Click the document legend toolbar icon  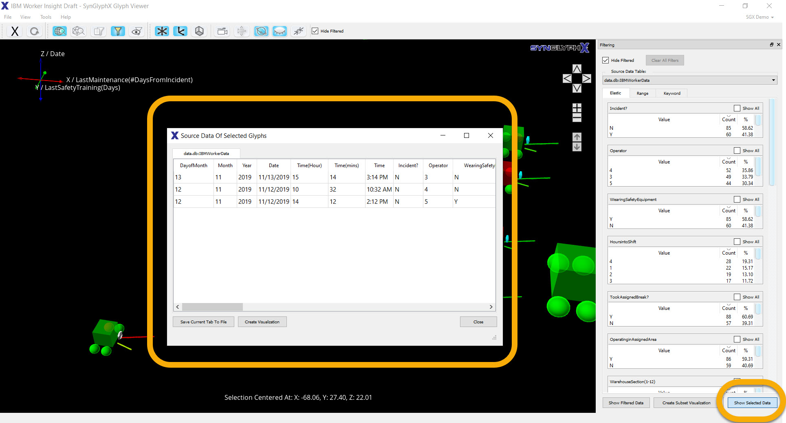98,31
